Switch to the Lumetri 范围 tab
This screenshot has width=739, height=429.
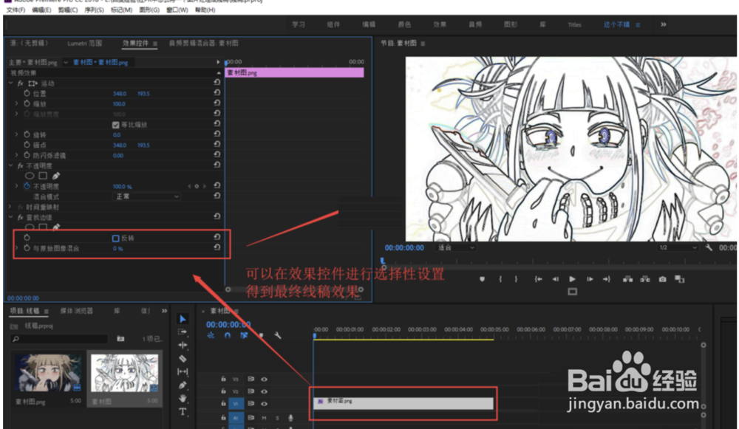click(85, 44)
